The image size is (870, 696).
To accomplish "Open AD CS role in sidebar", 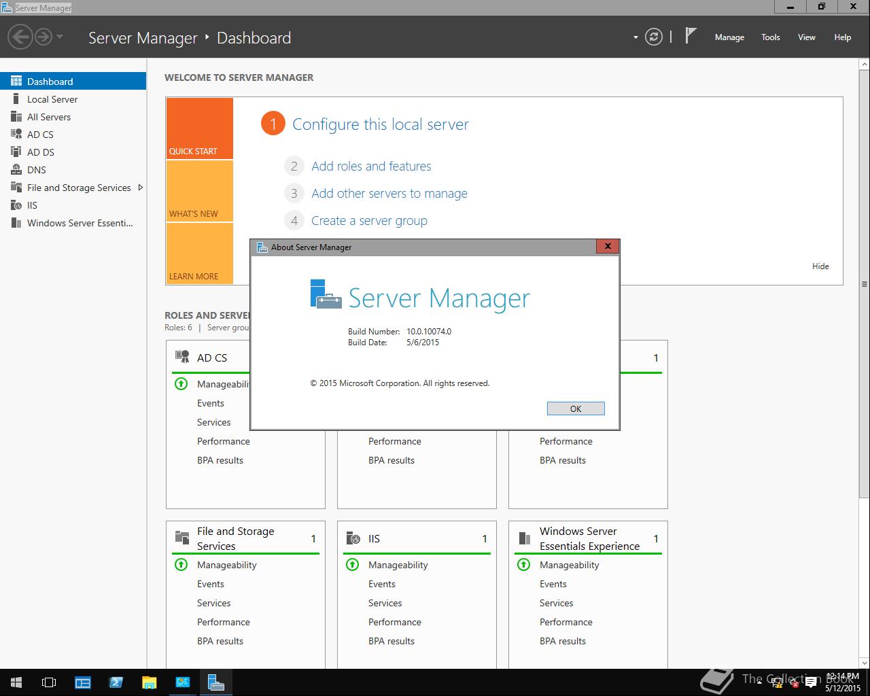I will tap(73, 135).
